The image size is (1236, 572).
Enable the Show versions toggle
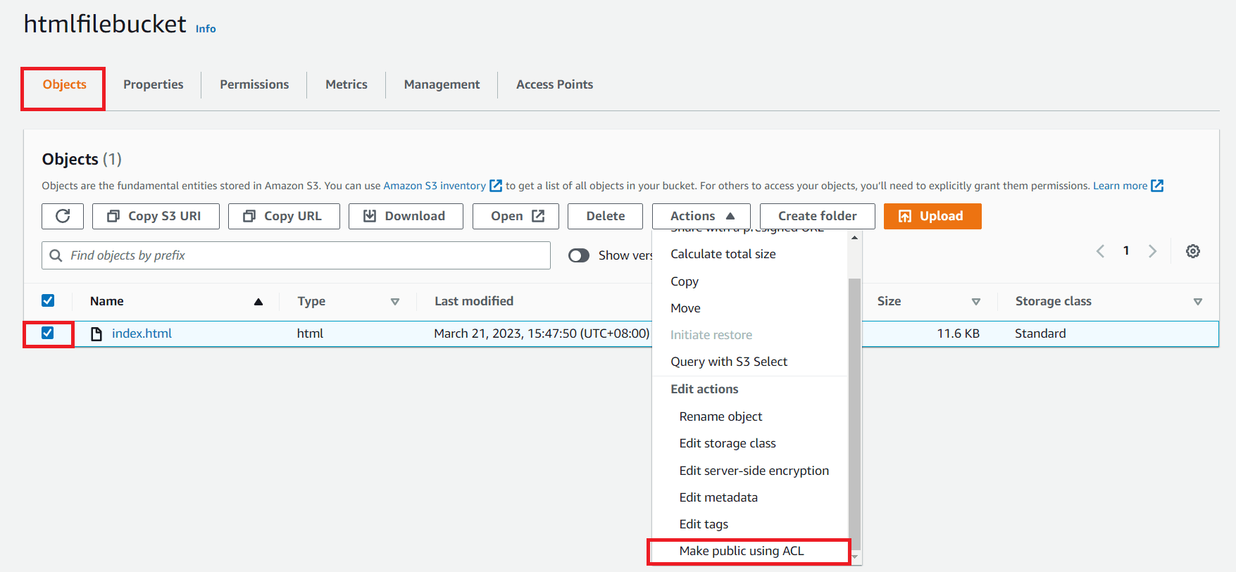579,255
